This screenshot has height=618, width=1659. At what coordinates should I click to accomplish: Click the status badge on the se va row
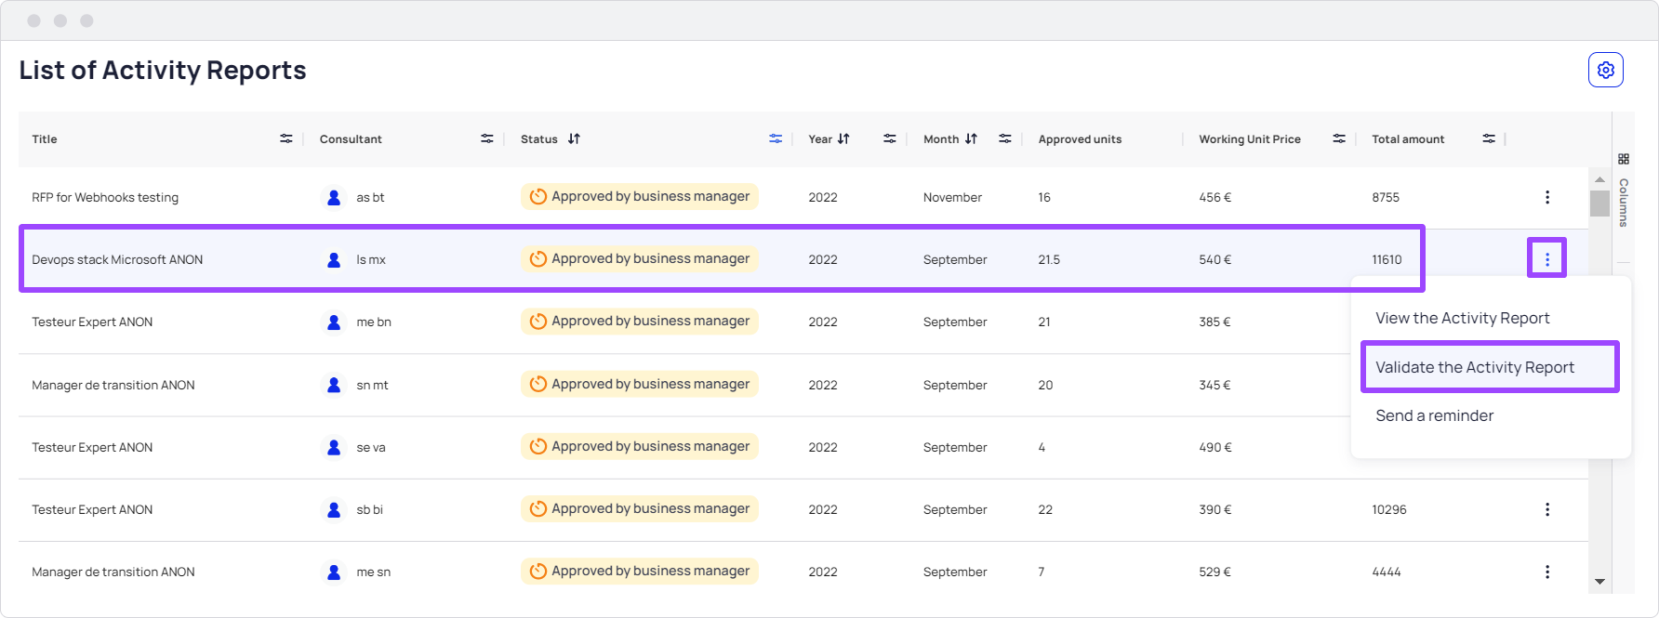(640, 446)
